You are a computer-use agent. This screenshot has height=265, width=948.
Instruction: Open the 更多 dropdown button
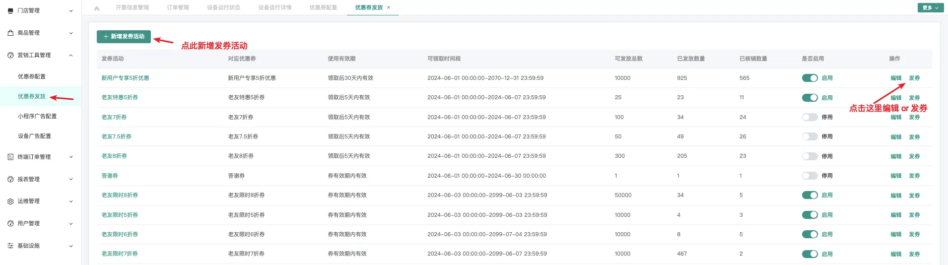coord(930,8)
